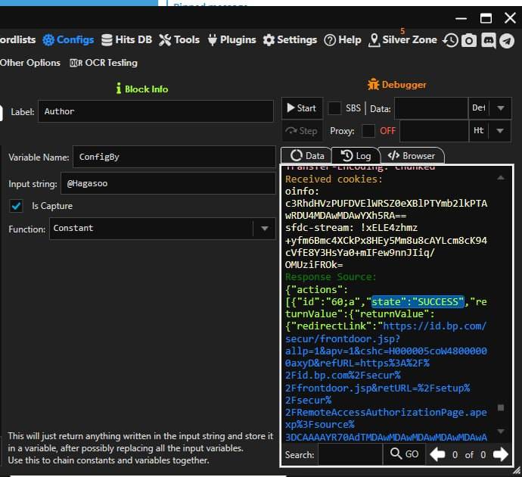Switch to the Data tab
The width and height of the screenshot is (522, 477).
coord(306,155)
